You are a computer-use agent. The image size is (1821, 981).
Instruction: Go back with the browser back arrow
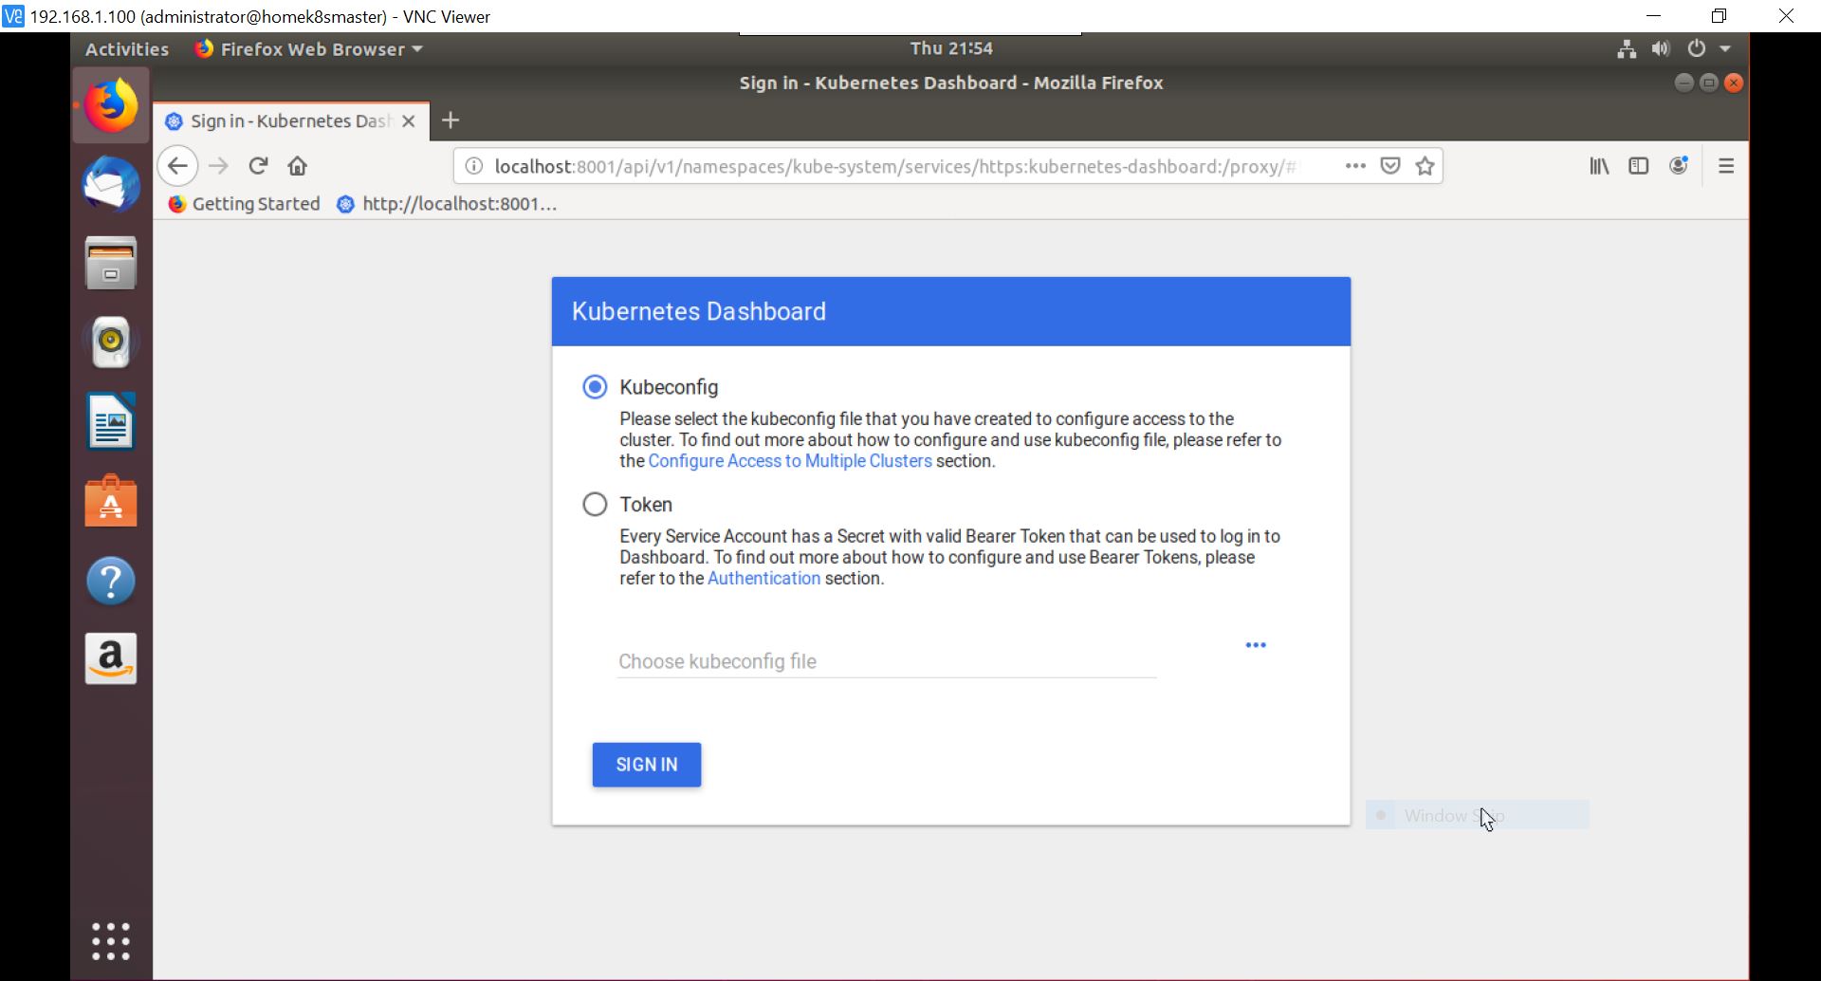pos(177,166)
